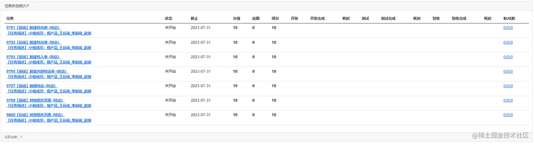This screenshot has width=534, height=144.
Task: Click the 0/0/0 BUG count for task 9800
Action: coord(508,115)
